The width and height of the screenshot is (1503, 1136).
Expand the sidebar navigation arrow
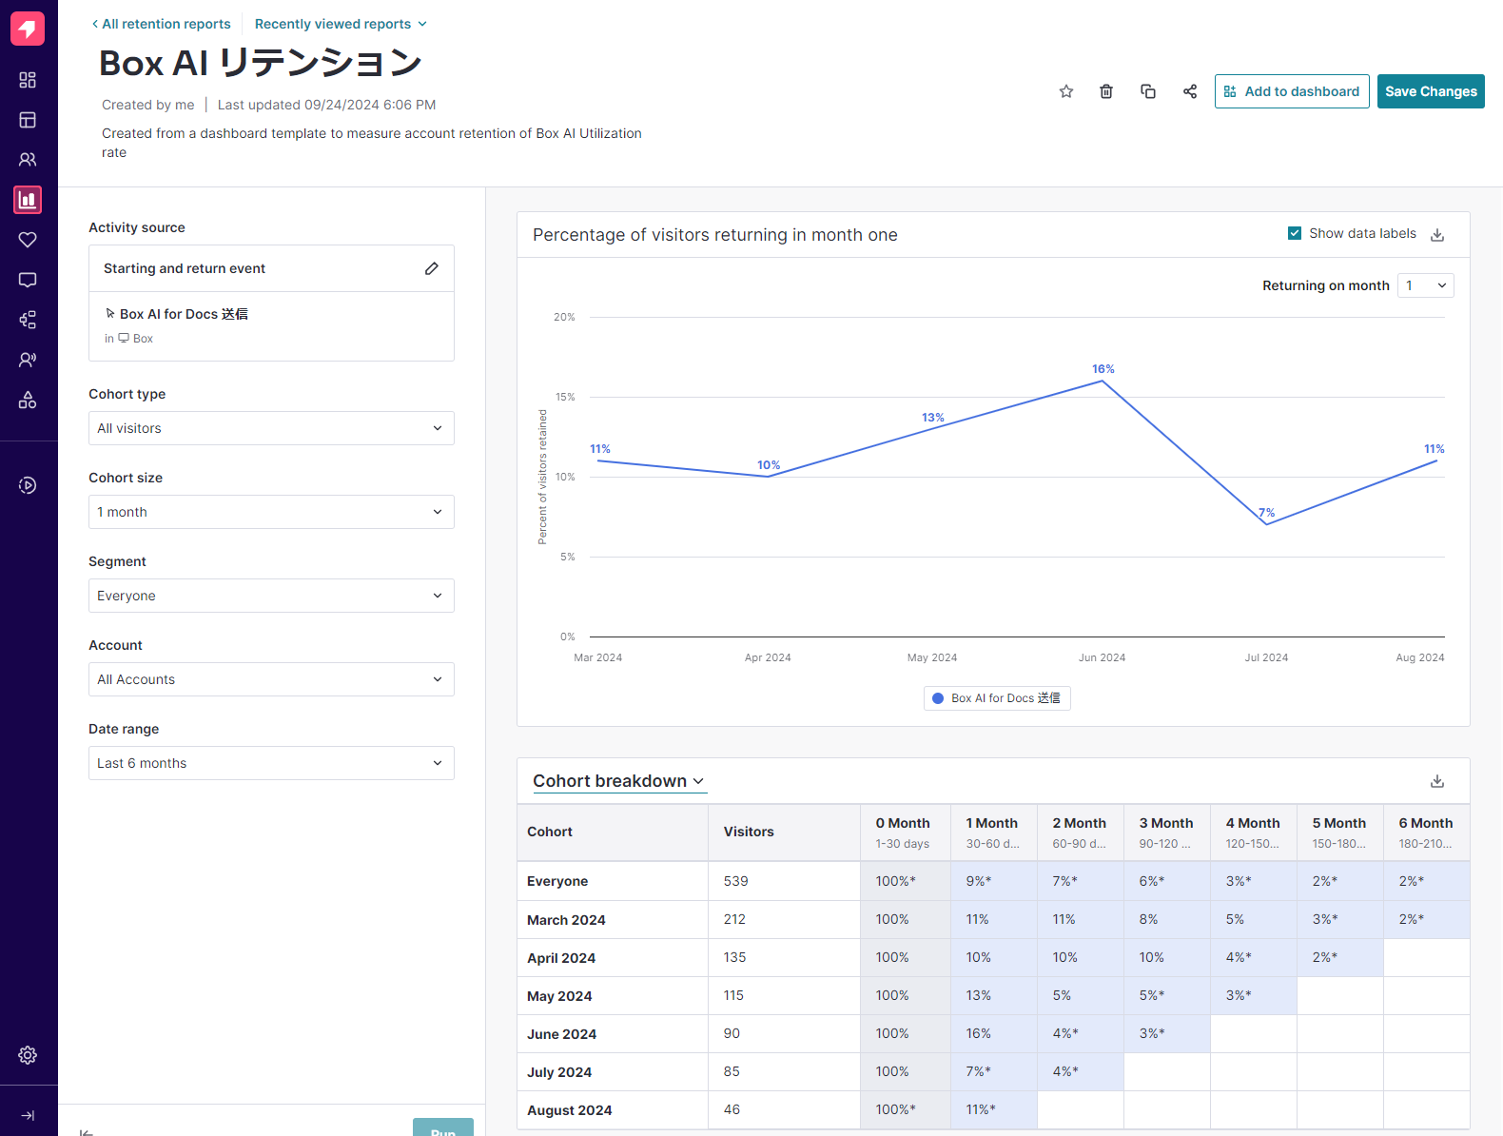point(28,1116)
